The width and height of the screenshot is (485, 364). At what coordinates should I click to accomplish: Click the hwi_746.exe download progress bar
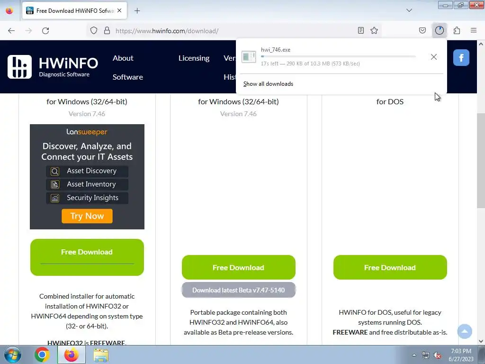[x=338, y=57]
